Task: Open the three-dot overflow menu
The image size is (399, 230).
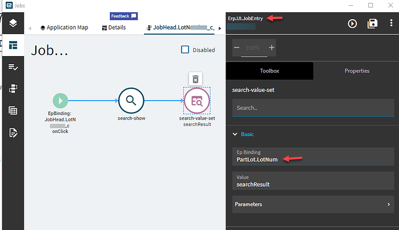Action: pyautogui.click(x=391, y=23)
